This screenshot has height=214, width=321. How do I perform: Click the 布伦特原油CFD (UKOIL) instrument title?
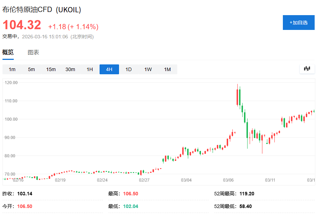41,10
